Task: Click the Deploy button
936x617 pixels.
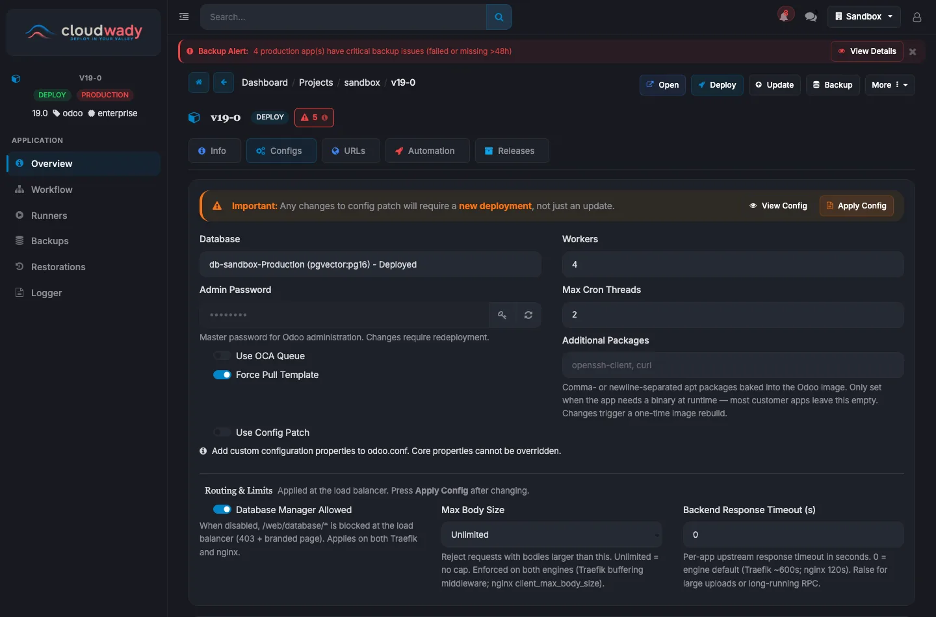Action: pos(717,85)
